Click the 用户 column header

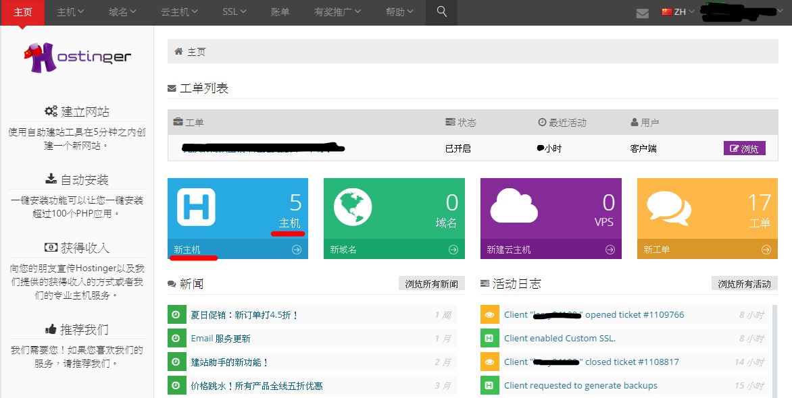pos(645,123)
